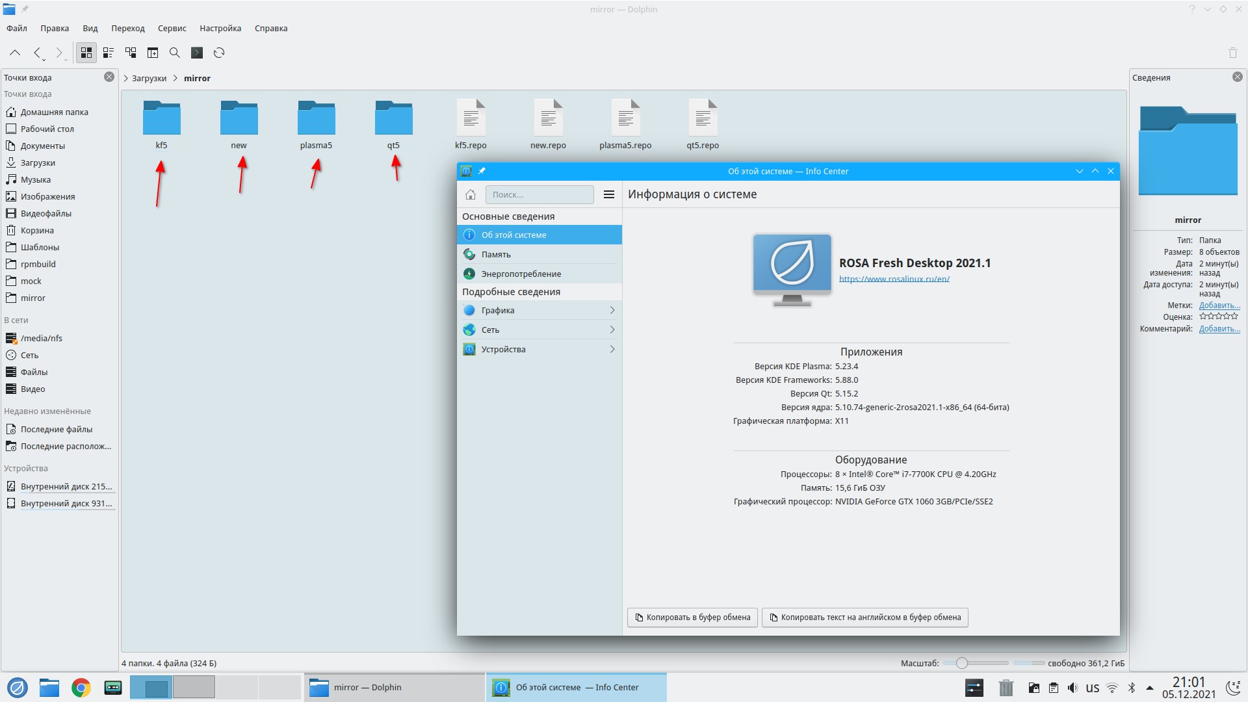1248x702 pixels.
Task: Open the Info Center hamburger menu
Action: tap(609, 194)
